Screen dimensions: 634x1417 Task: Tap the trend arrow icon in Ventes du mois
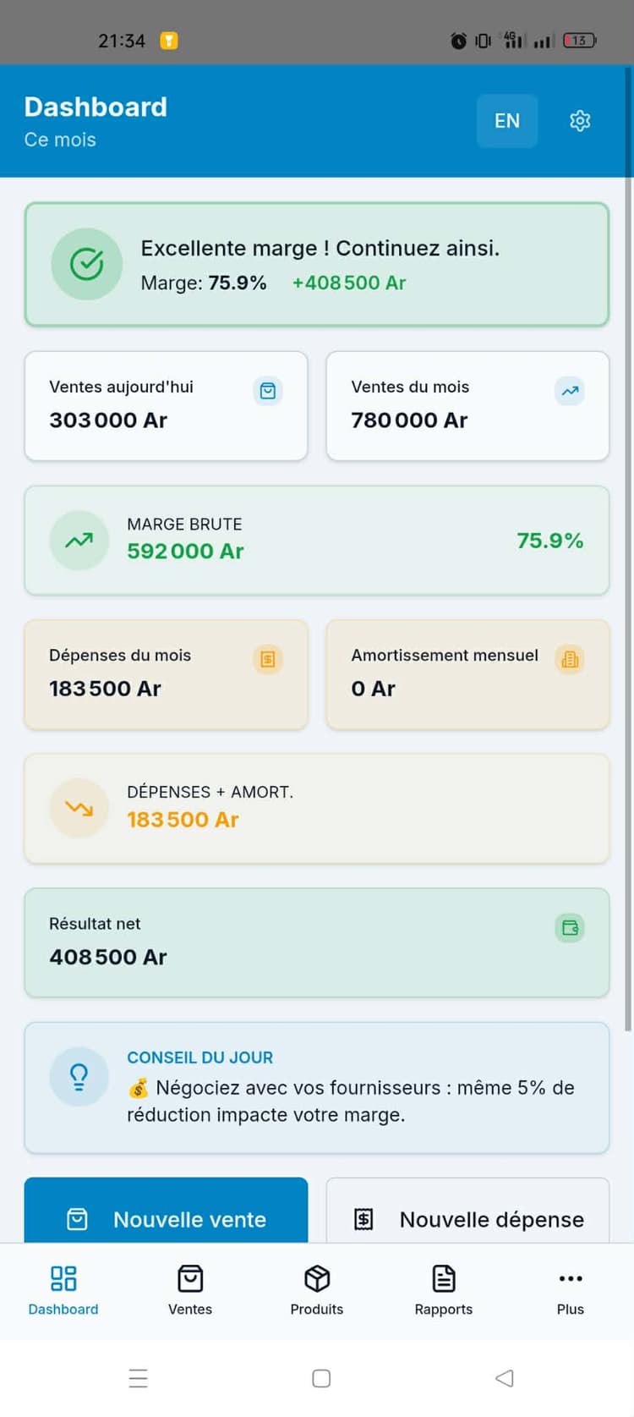pyautogui.click(x=570, y=391)
